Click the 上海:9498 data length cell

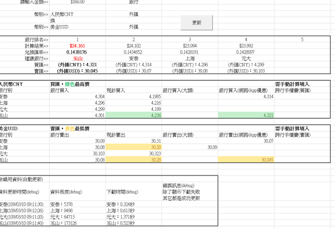click(78, 211)
